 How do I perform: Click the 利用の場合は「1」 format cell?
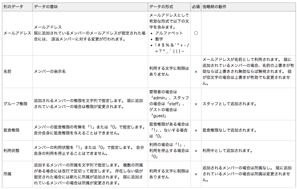point(169,151)
